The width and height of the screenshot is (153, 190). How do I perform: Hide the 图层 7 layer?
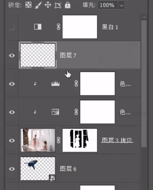click(x=12, y=55)
